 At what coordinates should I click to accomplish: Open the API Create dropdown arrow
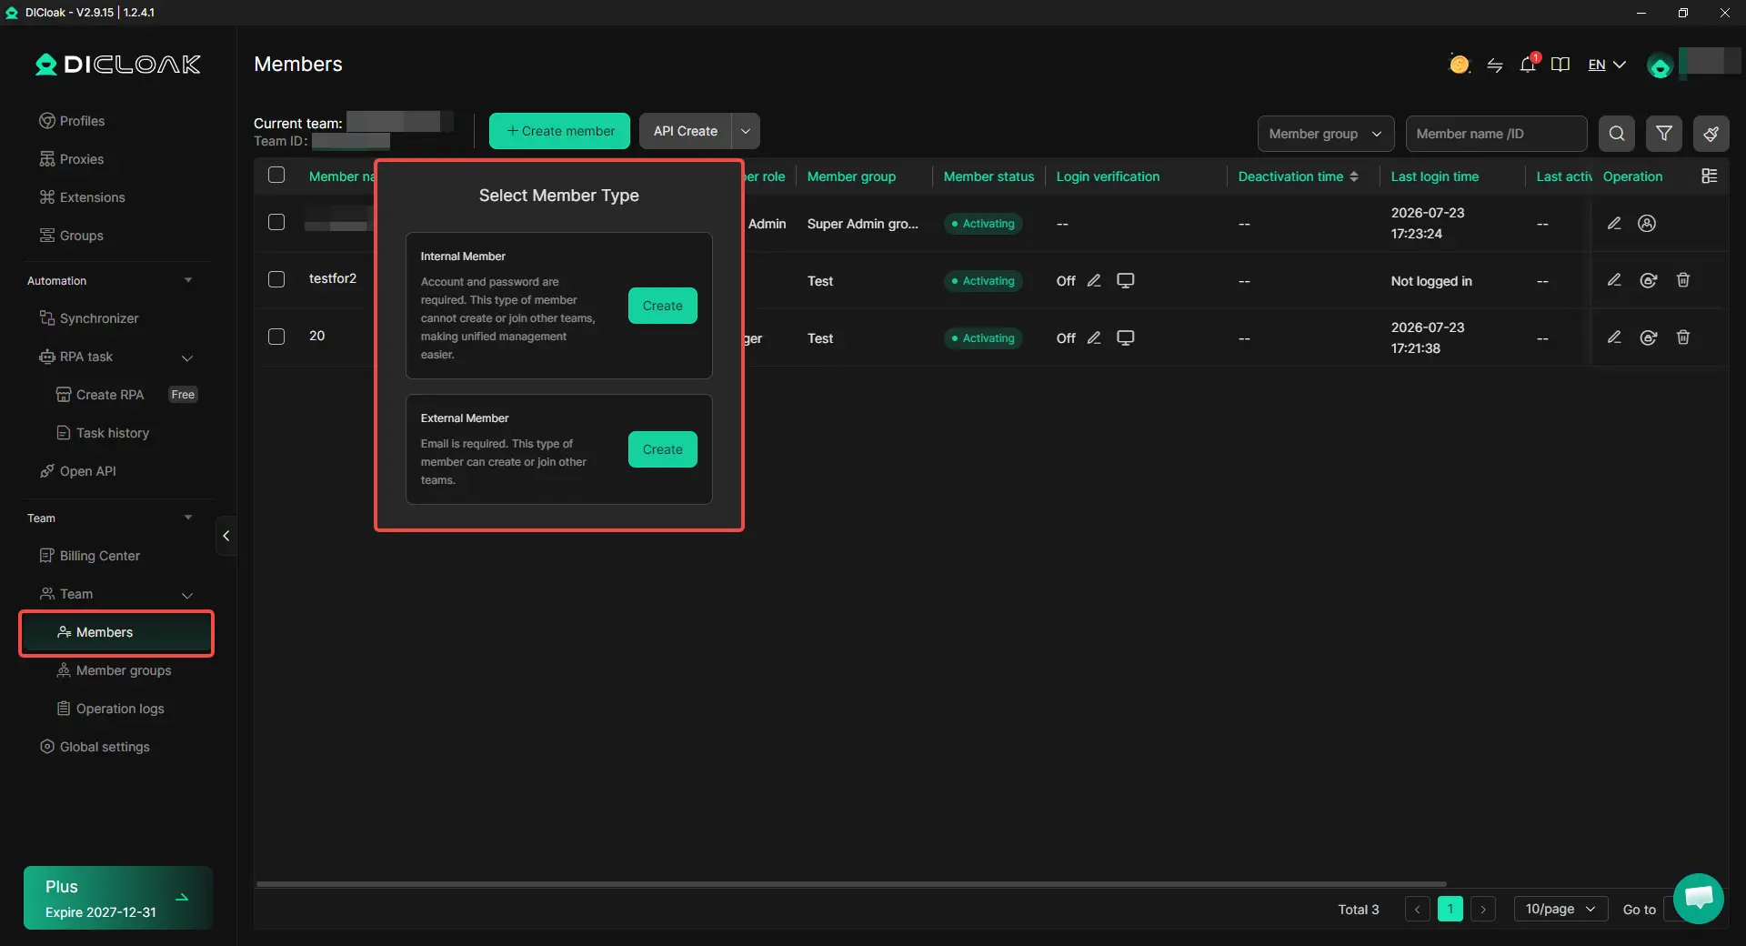746,131
